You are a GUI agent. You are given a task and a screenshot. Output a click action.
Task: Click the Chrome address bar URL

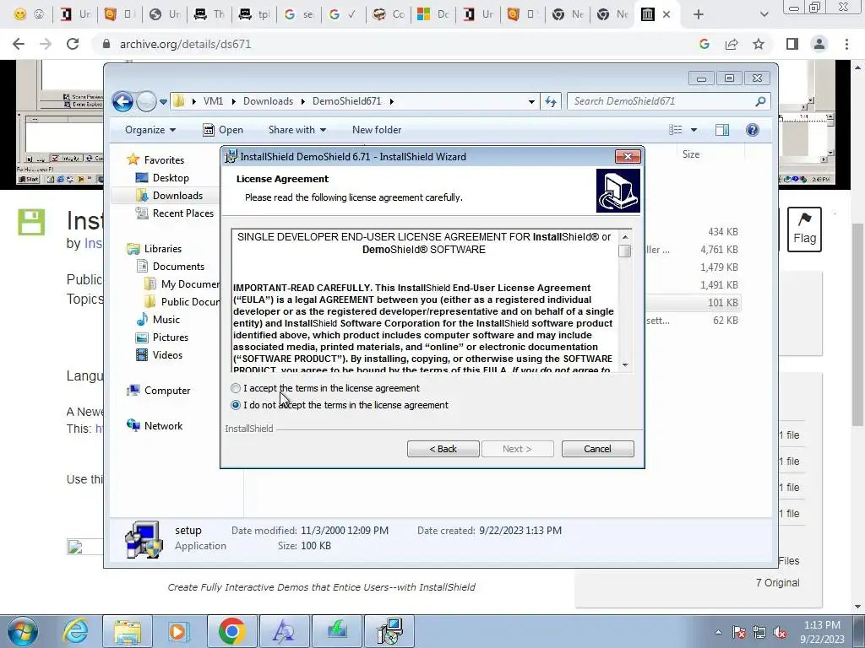coord(185,44)
